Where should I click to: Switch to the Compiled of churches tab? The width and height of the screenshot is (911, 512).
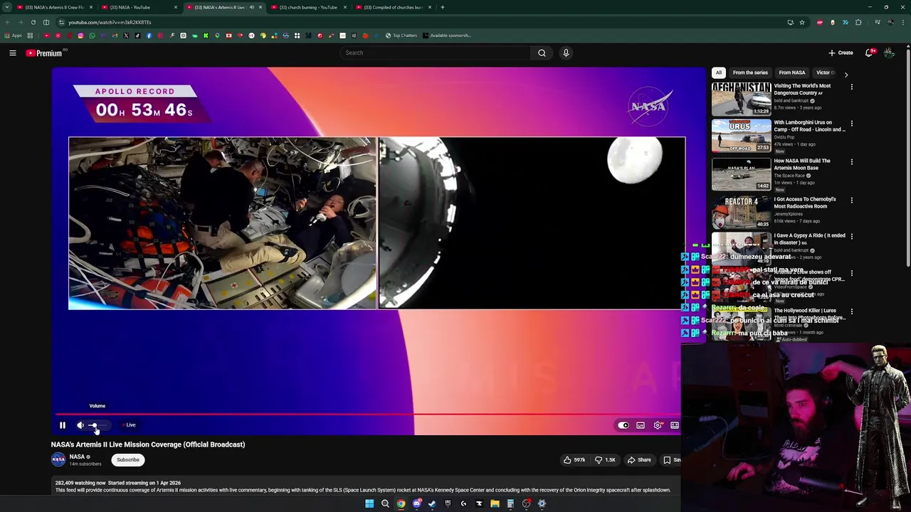[392, 7]
